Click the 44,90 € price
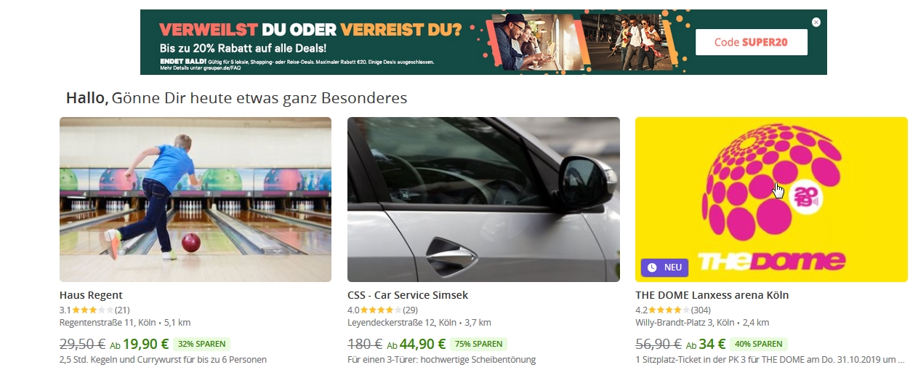 [x=423, y=344]
